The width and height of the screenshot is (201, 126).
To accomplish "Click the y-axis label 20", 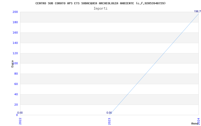I will [x=16, y=105].
